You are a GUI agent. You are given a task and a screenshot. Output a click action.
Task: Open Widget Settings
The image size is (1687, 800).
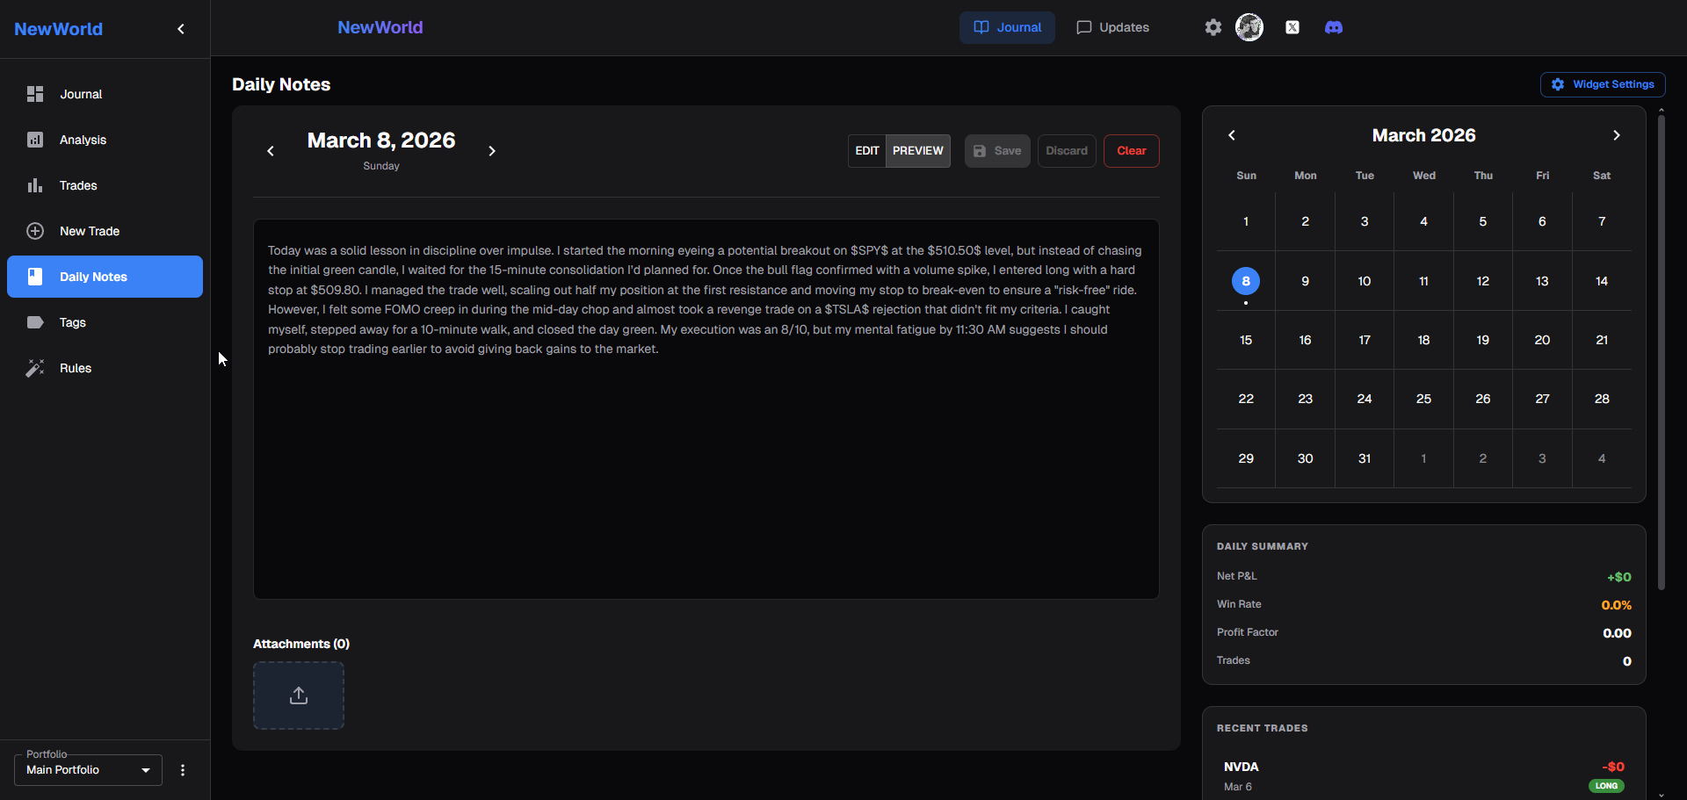click(1603, 84)
